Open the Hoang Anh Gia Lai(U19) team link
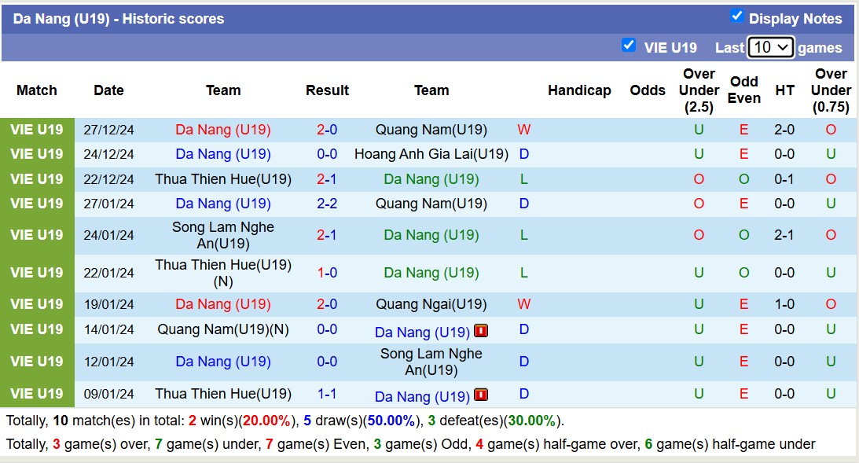This screenshot has width=859, height=463. (431, 154)
